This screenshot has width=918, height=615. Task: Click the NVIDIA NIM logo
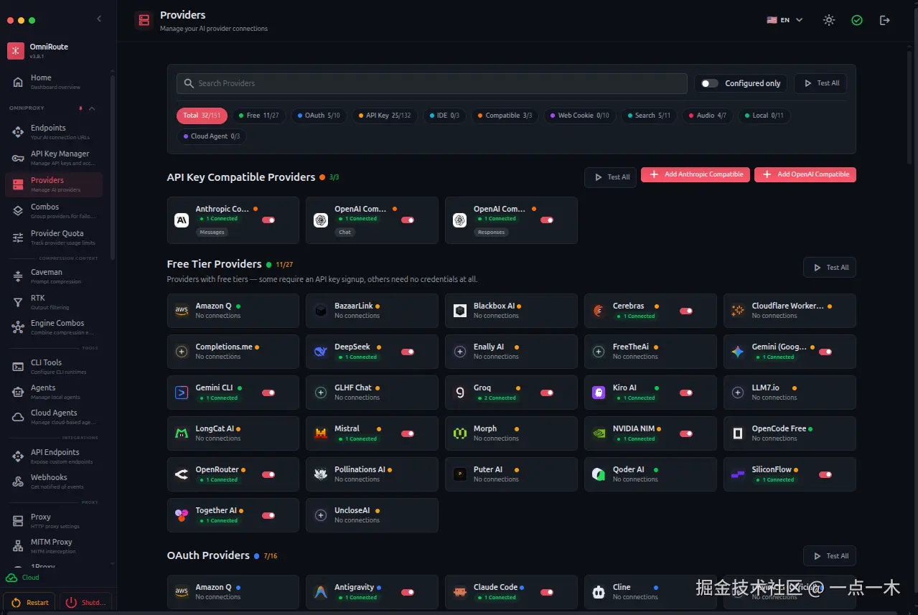coord(599,433)
